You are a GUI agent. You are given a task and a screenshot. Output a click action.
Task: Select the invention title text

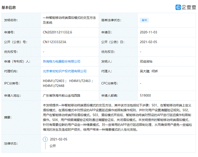click(69, 20)
